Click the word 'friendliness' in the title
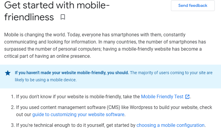The image size is (221, 134). tap(29, 17)
